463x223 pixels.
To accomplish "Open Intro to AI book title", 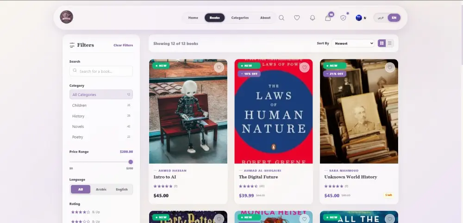I will coord(165,177).
